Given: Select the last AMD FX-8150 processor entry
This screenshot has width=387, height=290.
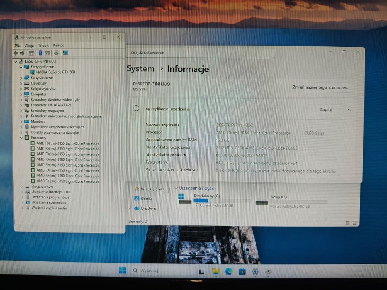Looking at the screenshot, I should pyautogui.click(x=68, y=181).
